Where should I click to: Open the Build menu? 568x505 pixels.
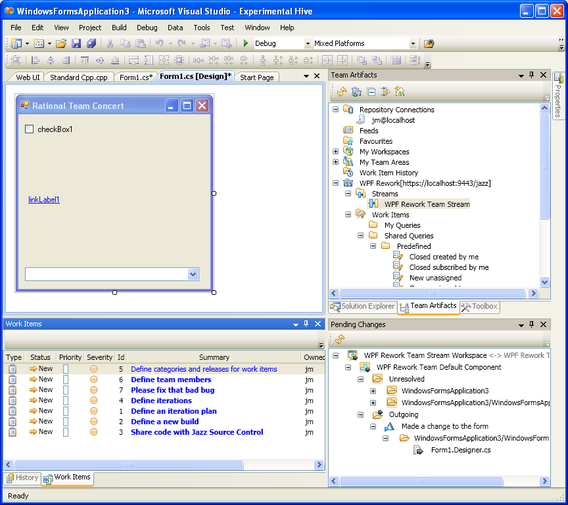point(119,28)
